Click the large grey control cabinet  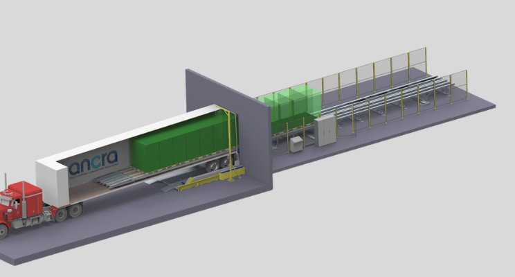click(325, 130)
